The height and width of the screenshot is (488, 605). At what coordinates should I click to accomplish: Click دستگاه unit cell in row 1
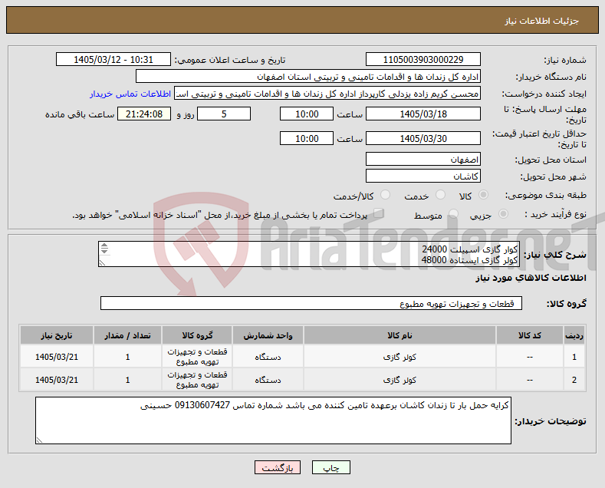(x=268, y=357)
